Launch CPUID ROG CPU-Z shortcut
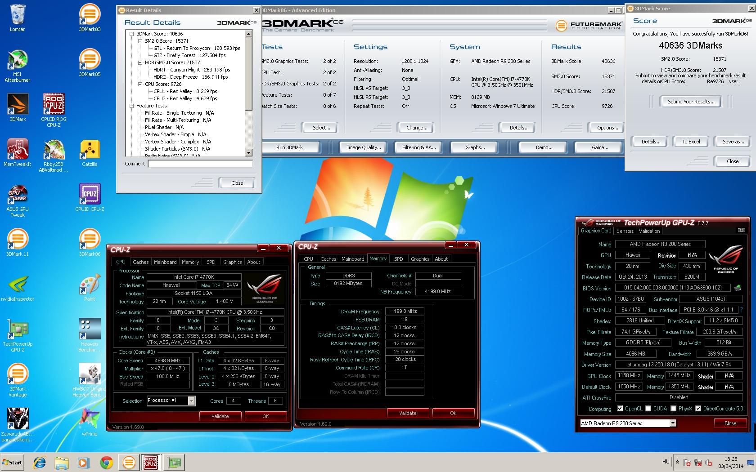The width and height of the screenshot is (756, 472). click(x=54, y=111)
